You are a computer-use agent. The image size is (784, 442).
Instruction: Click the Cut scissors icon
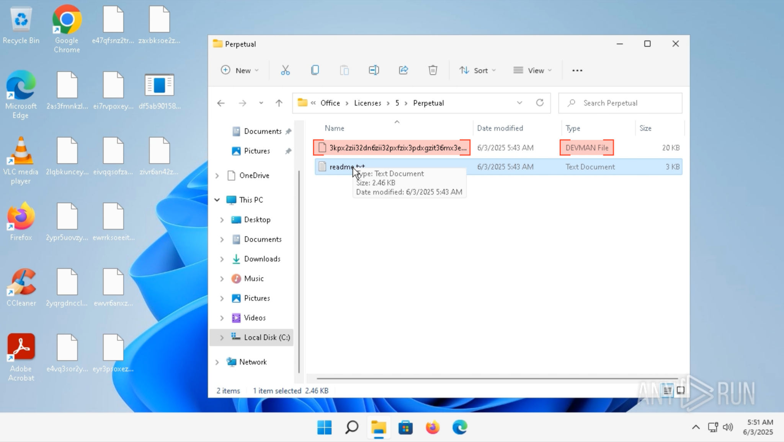285,70
